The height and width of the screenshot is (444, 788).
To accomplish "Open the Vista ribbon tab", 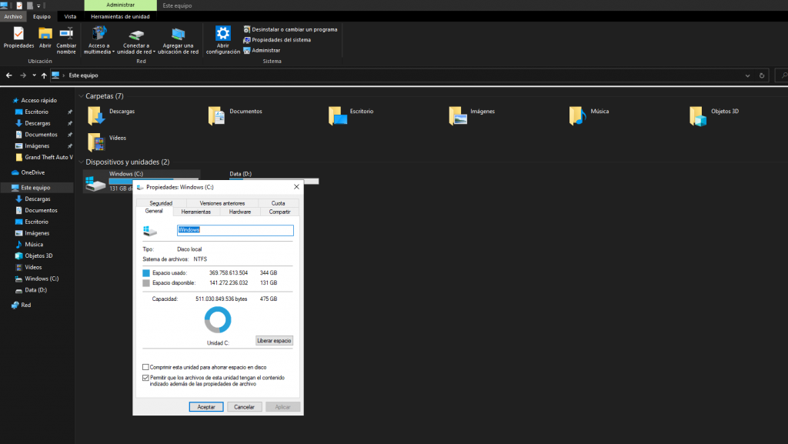I will point(70,15).
